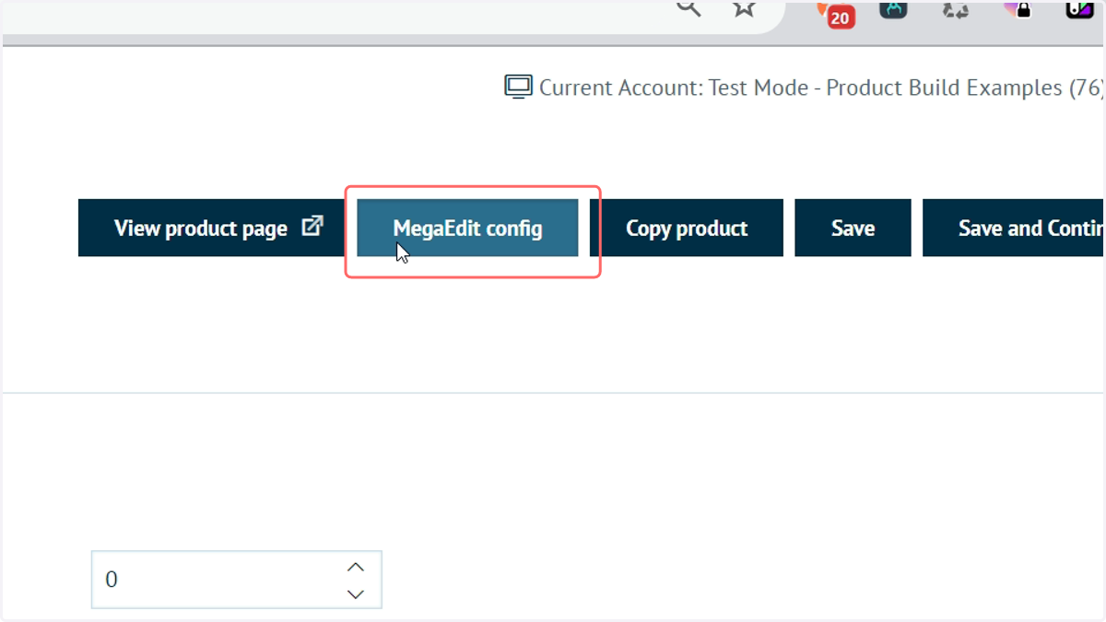Open the dark teal browser extension icon
1106x622 pixels.
coord(893,9)
